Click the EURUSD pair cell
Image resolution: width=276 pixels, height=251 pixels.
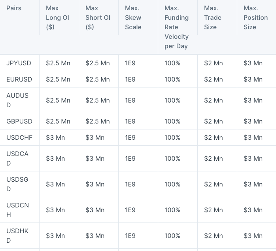coord(19,79)
